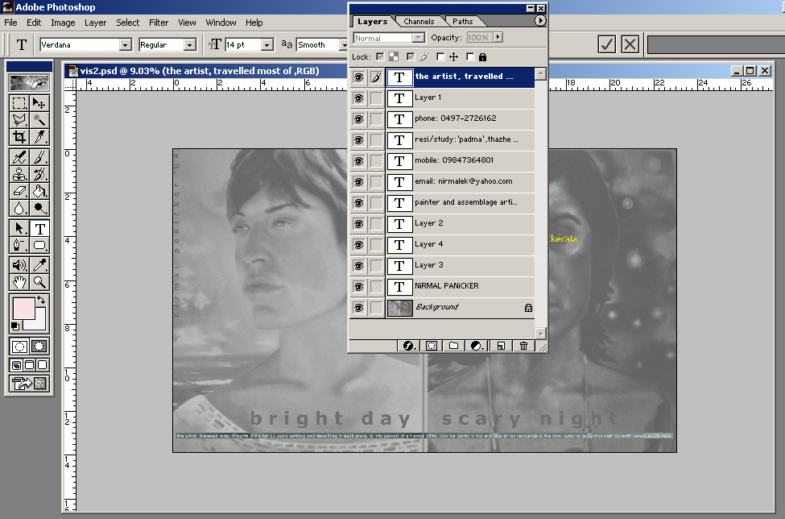Open the Filter menu
The width and height of the screenshot is (785, 519).
(x=159, y=23)
